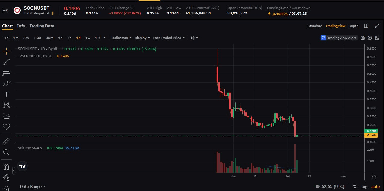Activate the zoom in tool
This screenshot has height=191, width=384.
click(x=6, y=152)
